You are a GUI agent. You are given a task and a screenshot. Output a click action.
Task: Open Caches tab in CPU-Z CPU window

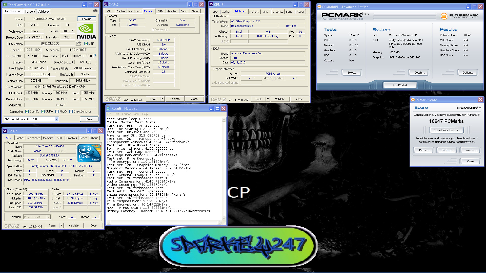(20, 138)
